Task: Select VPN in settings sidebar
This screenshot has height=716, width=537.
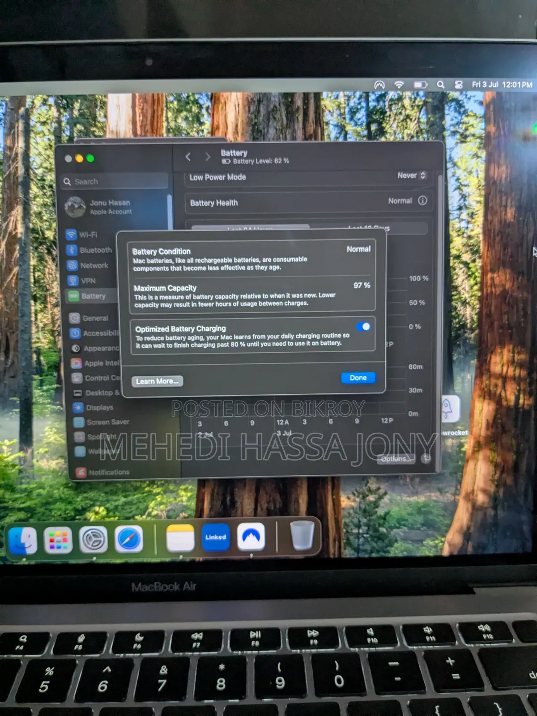Action: pyautogui.click(x=82, y=281)
